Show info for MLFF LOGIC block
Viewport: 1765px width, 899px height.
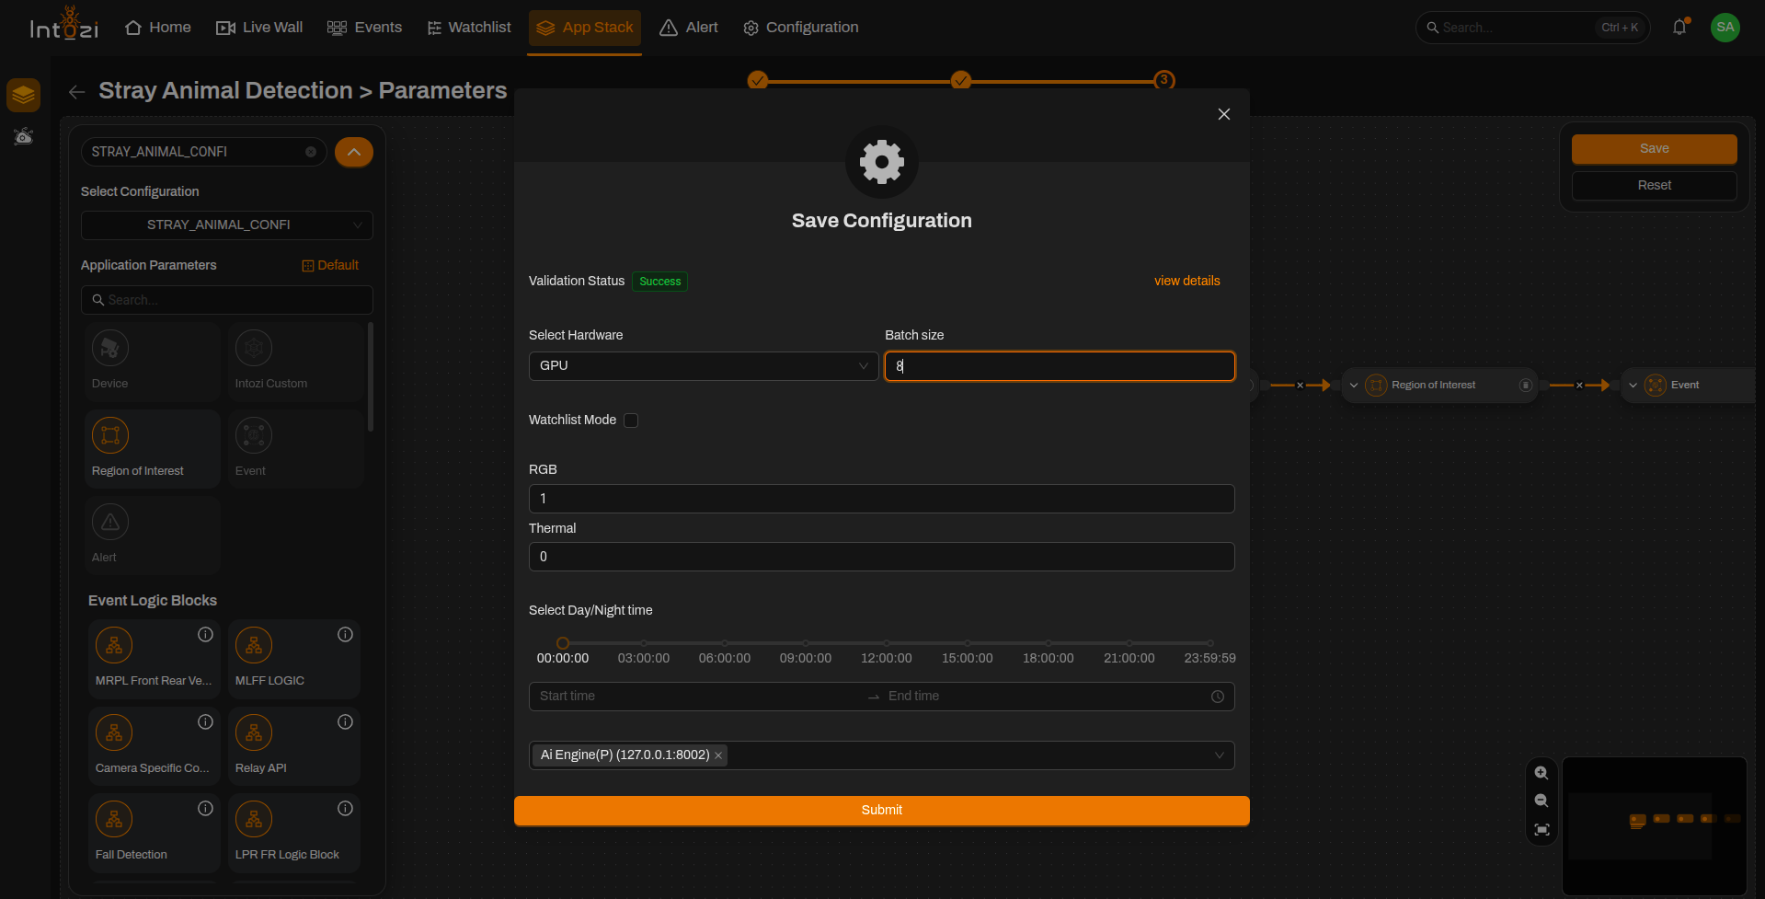point(345,634)
